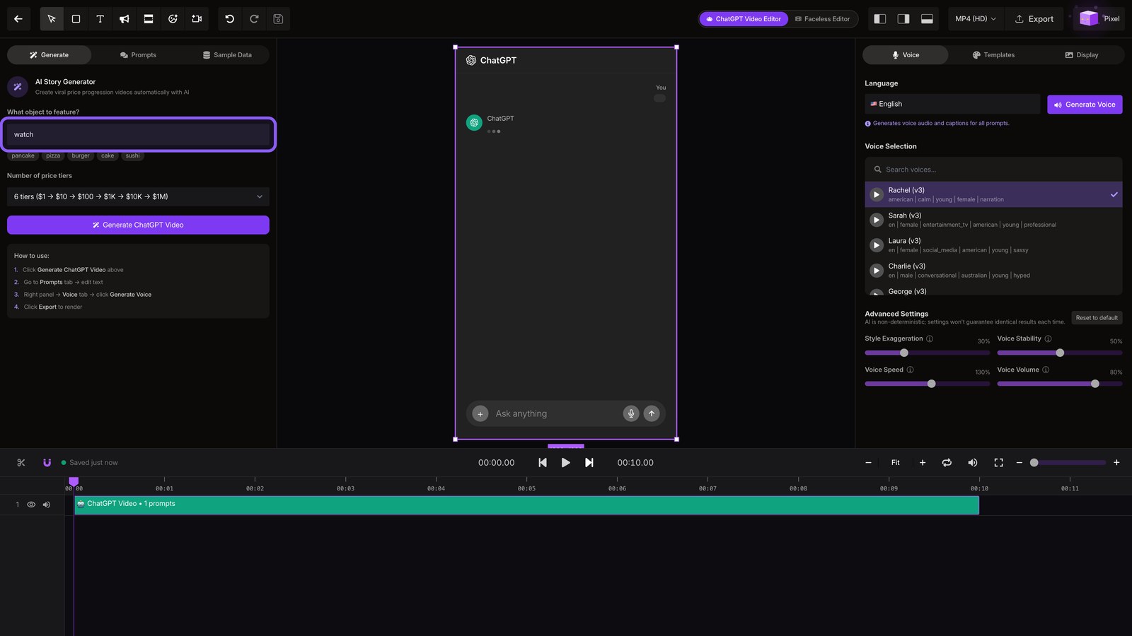
Task: Toggle the left panel layout
Action: 880,19
